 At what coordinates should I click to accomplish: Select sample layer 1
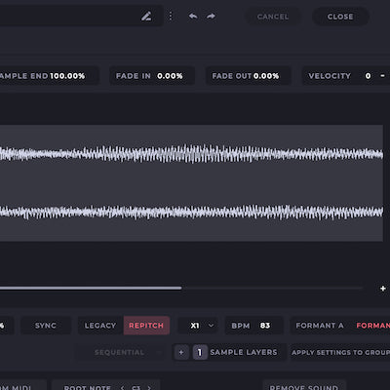pos(200,352)
